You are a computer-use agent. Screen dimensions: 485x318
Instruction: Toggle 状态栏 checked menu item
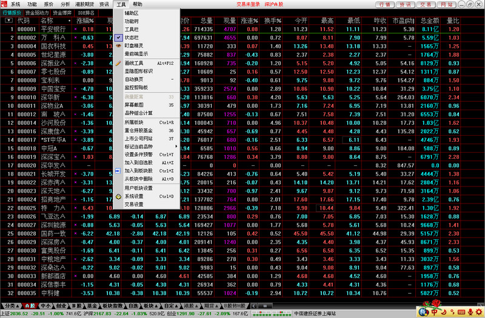pos(147,38)
